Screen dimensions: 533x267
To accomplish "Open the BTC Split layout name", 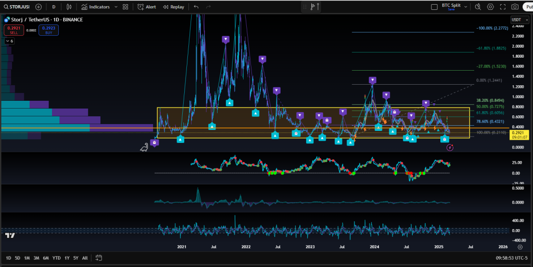I will coord(451,5).
